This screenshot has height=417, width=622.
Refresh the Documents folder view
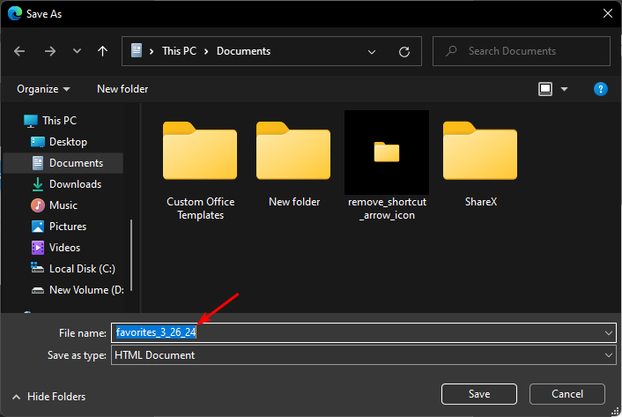tap(404, 52)
